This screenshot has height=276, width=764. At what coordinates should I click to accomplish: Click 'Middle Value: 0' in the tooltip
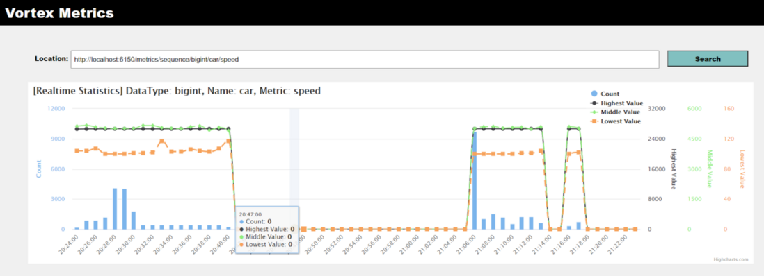[266, 236]
